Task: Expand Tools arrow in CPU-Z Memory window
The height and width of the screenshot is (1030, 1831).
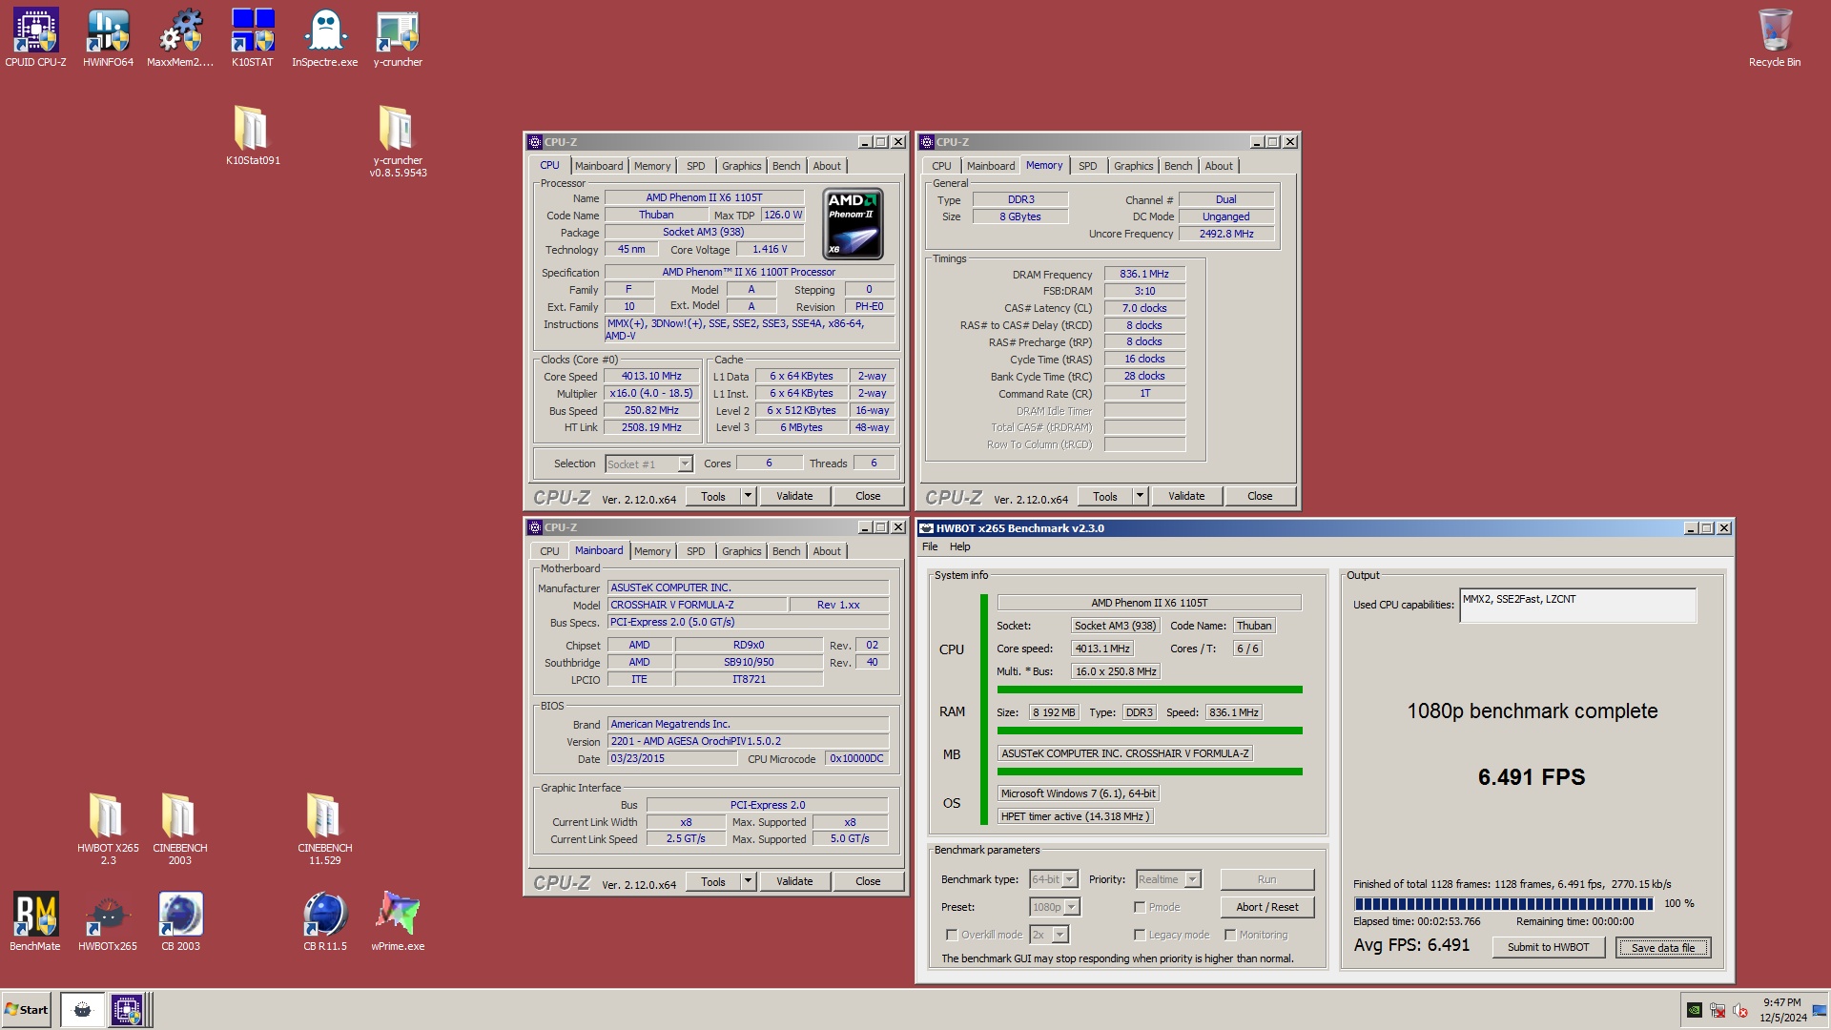Action: click(1140, 496)
